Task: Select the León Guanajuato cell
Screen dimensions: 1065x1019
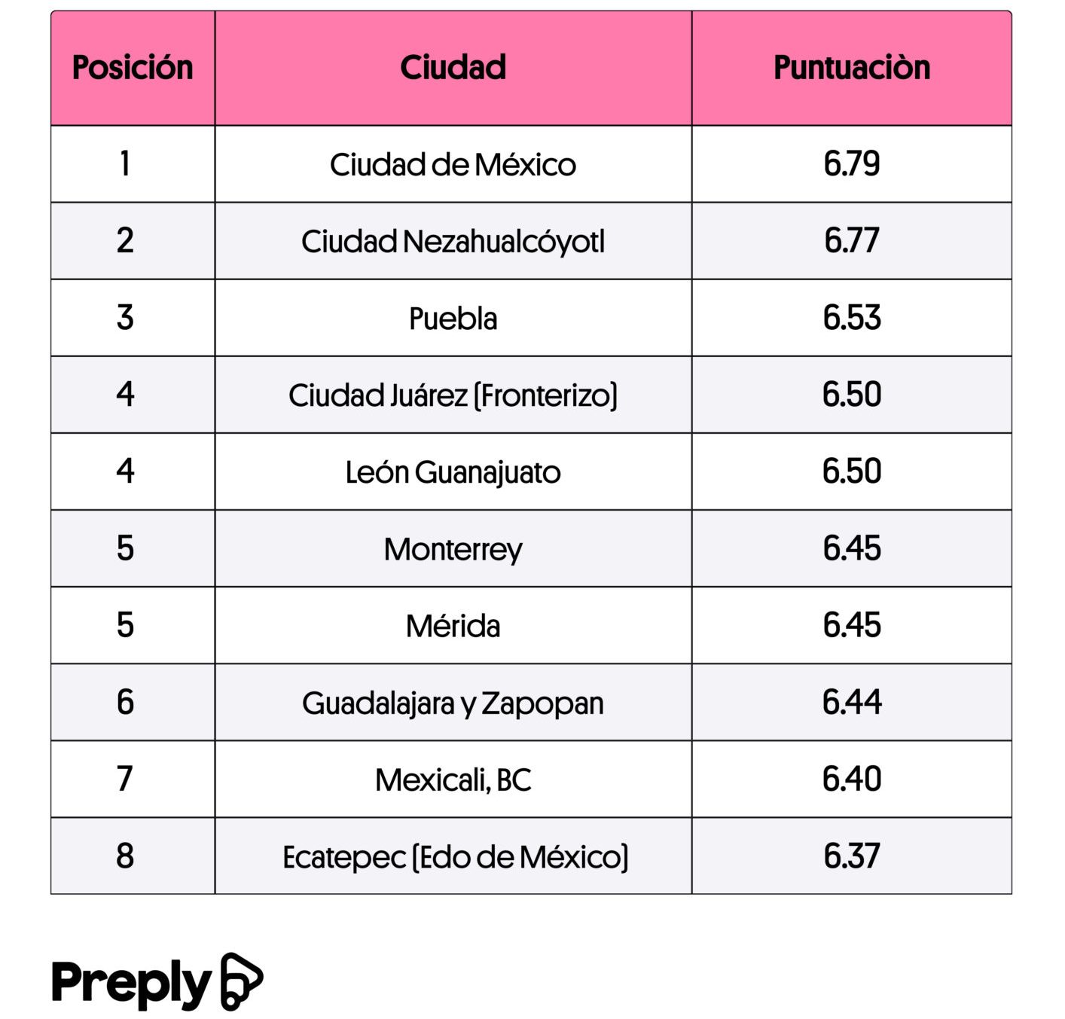Action: [x=453, y=471]
